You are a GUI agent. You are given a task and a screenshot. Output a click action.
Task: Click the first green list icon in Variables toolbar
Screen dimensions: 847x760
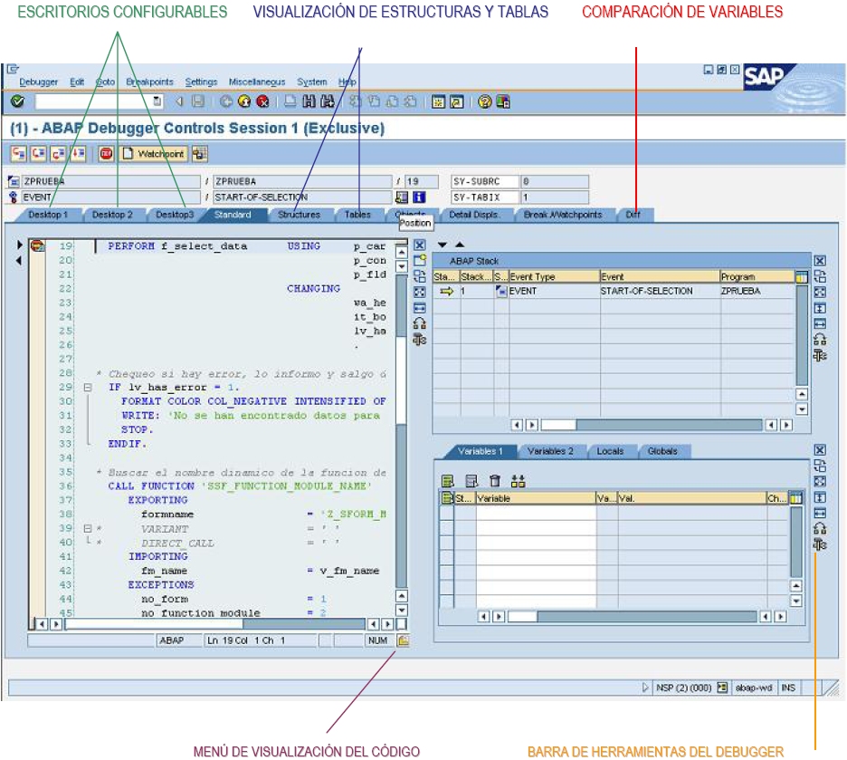click(x=447, y=480)
